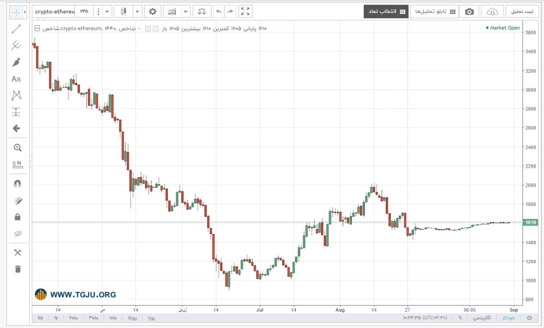The width and height of the screenshot is (544, 328).
Task: Undo the last chart action
Action: [219, 11]
